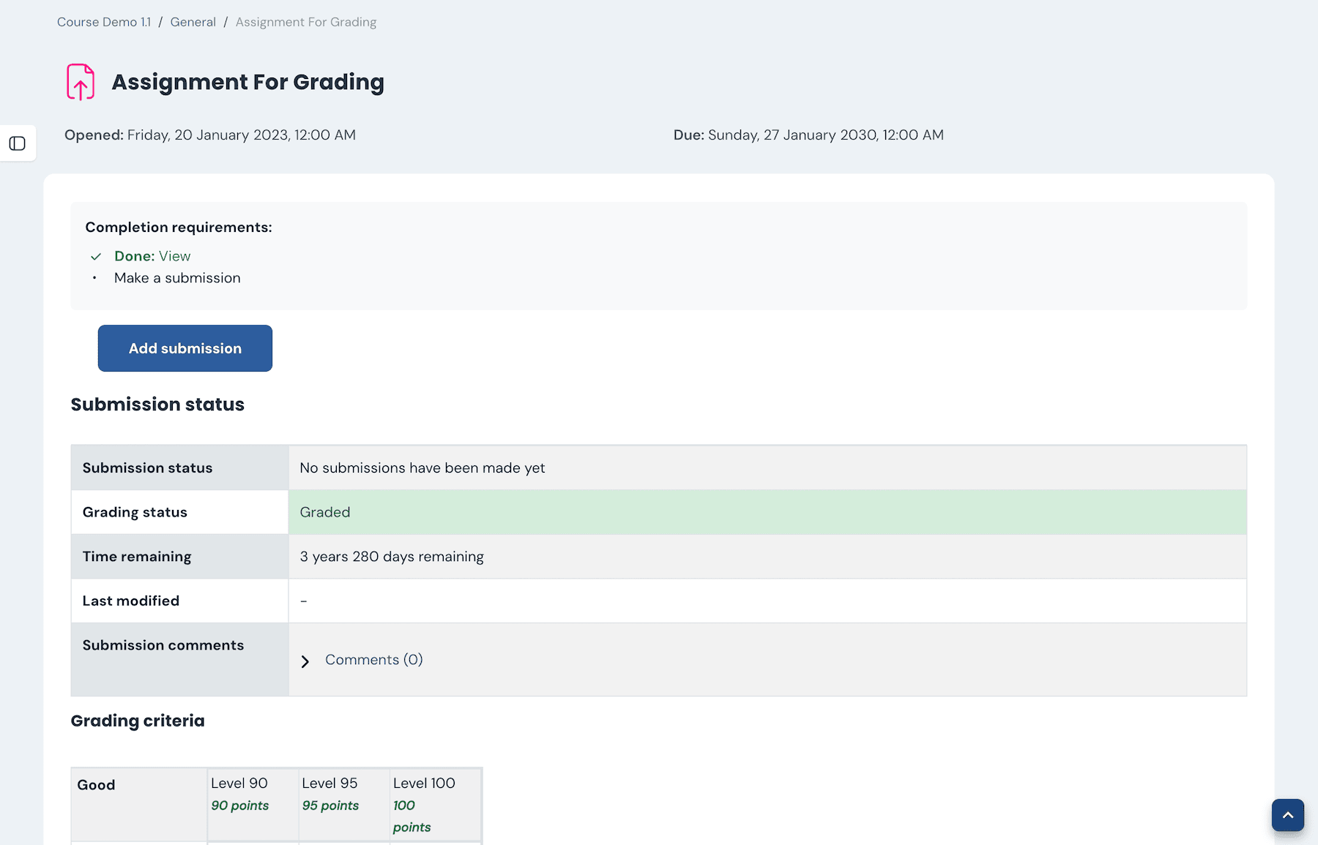This screenshot has width=1318, height=845.
Task: Select the Level 90 rubric cell
Action: (x=253, y=803)
